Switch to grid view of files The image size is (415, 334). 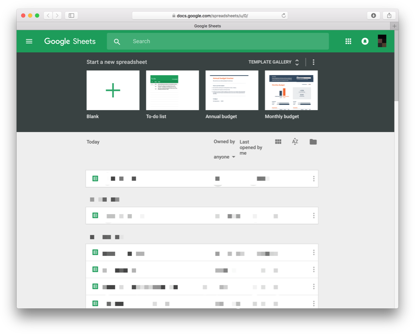click(278, 142)
